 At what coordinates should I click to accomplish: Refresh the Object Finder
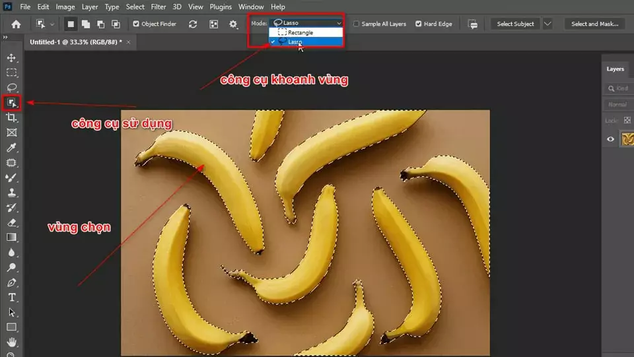(x=193, y=24)
